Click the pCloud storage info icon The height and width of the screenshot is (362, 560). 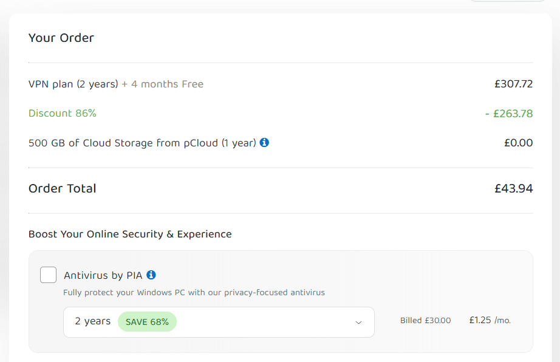point(264,143)
